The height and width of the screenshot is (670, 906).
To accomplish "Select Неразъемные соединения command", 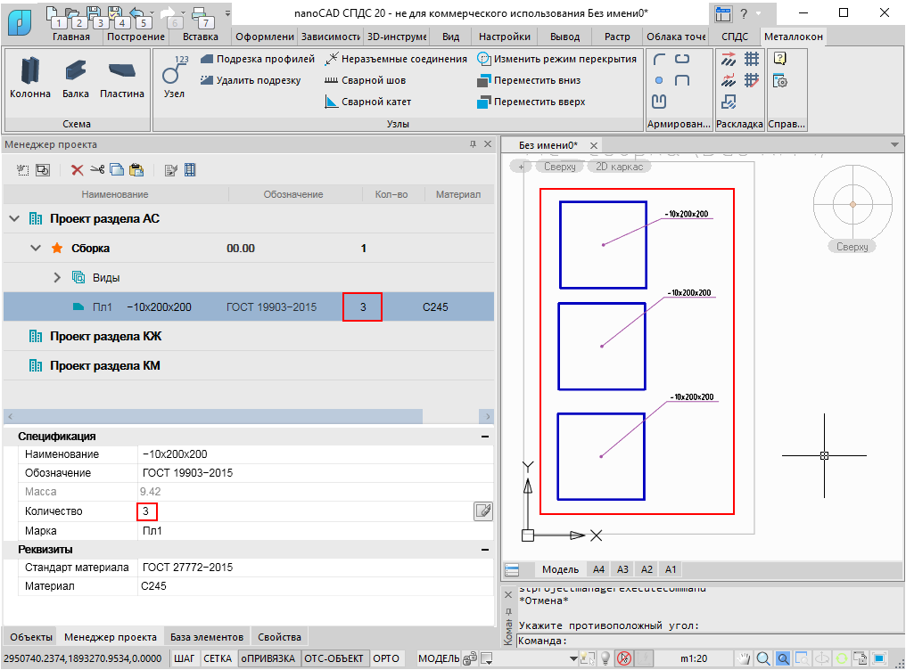I will [396, 59].
